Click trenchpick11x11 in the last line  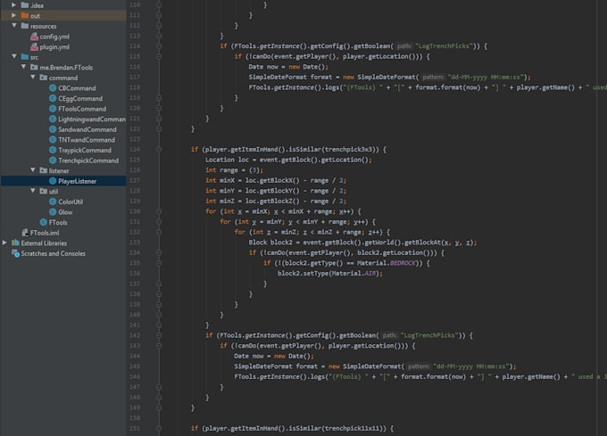click(x=353, y=428)
